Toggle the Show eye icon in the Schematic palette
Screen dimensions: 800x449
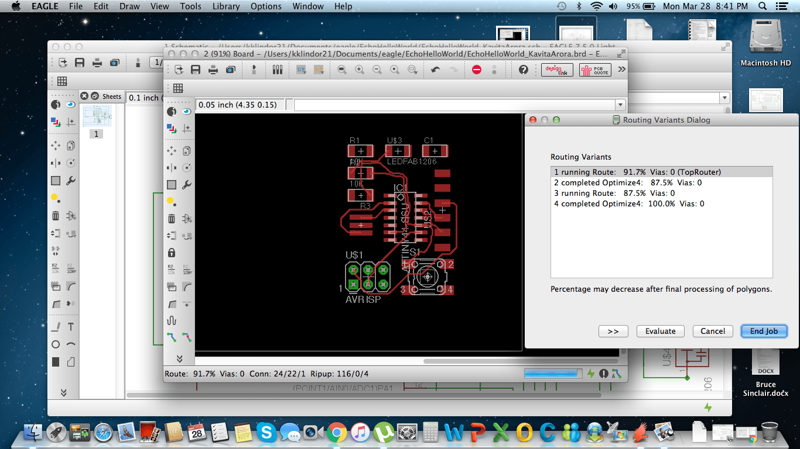(x=71, y=105)
